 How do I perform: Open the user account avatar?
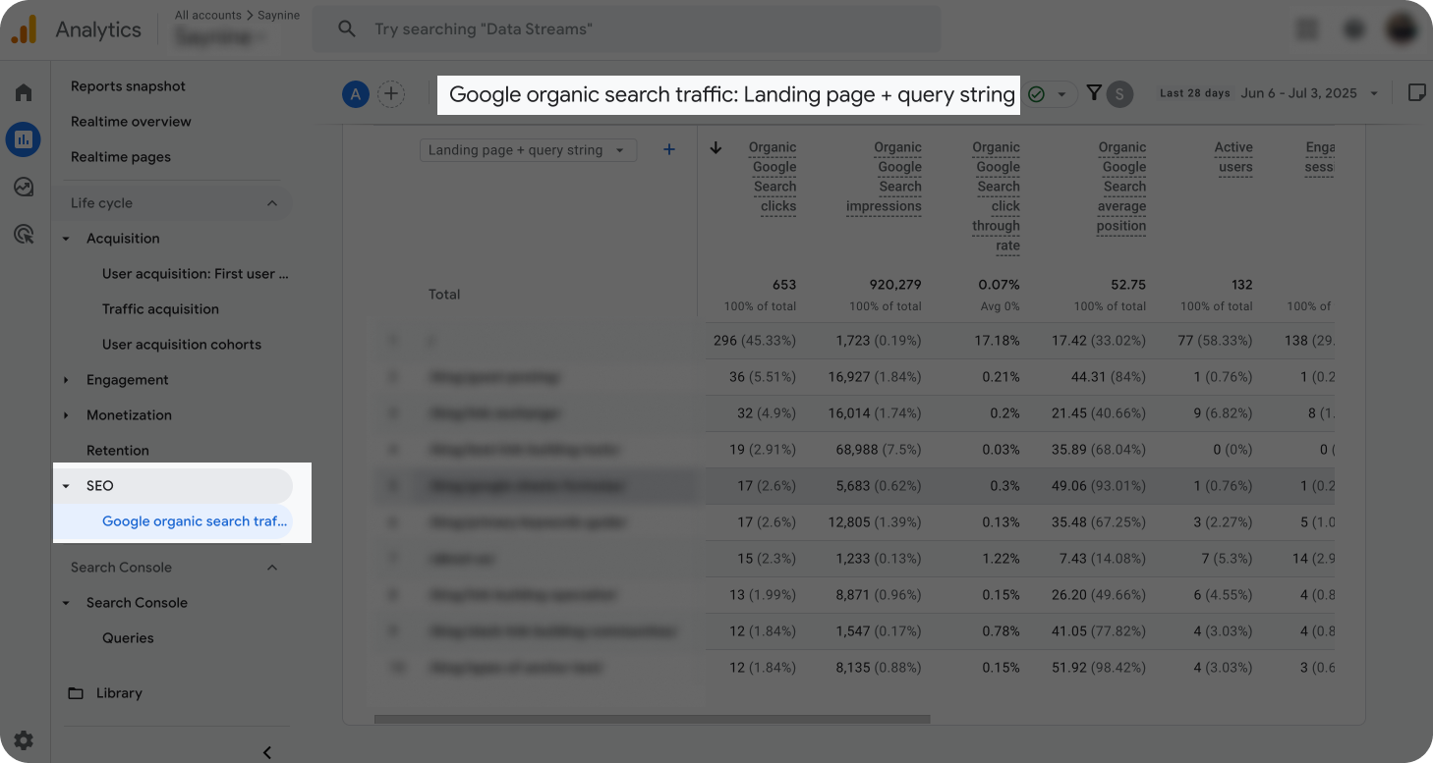(1402, 29)
